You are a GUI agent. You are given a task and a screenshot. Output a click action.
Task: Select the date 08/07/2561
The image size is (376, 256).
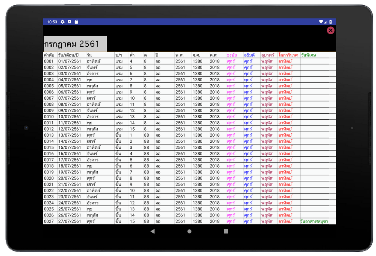pyautogui.click(x=70, y=104)
